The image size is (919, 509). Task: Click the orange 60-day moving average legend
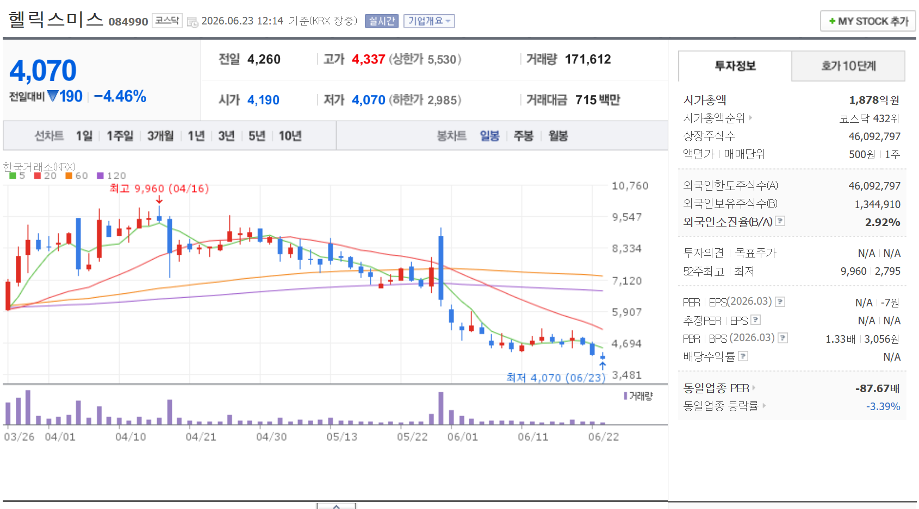click(77, 175)
